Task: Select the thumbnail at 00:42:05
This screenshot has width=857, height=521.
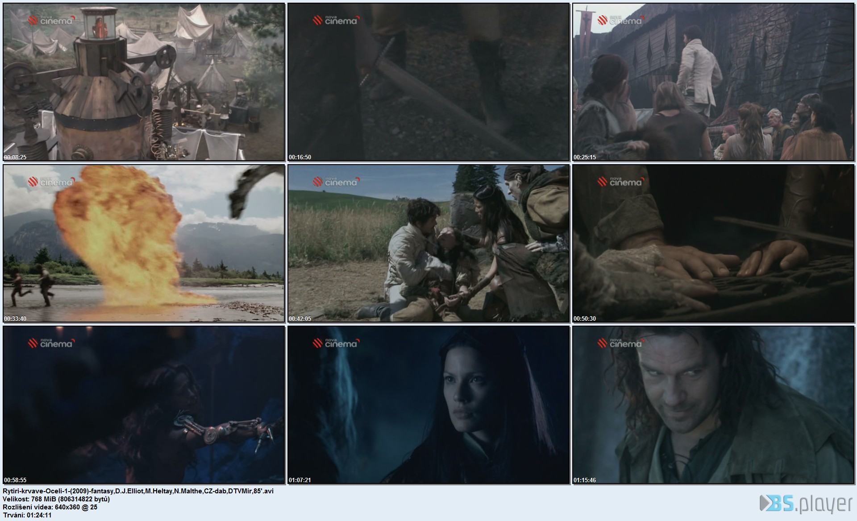Action: [428, 243]
